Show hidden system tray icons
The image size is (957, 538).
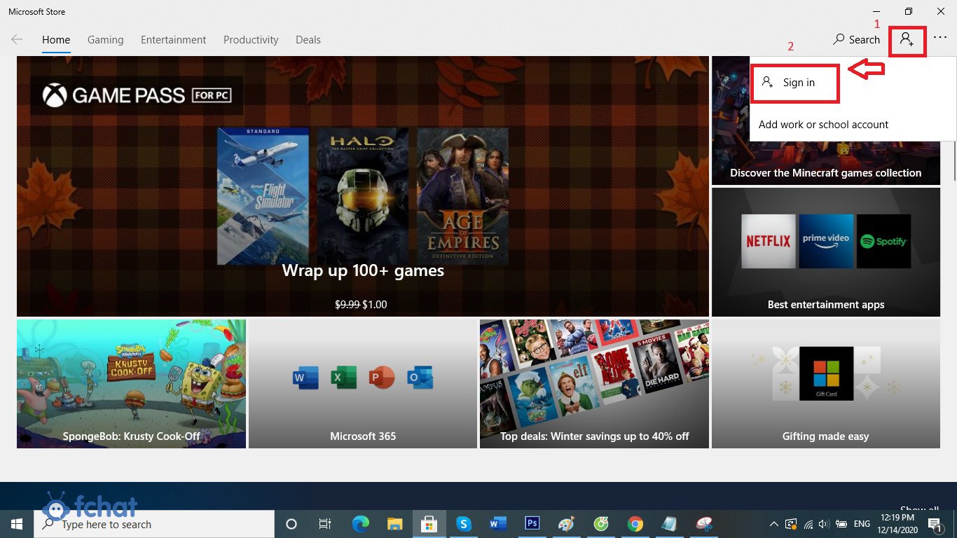tap(773, 524)
